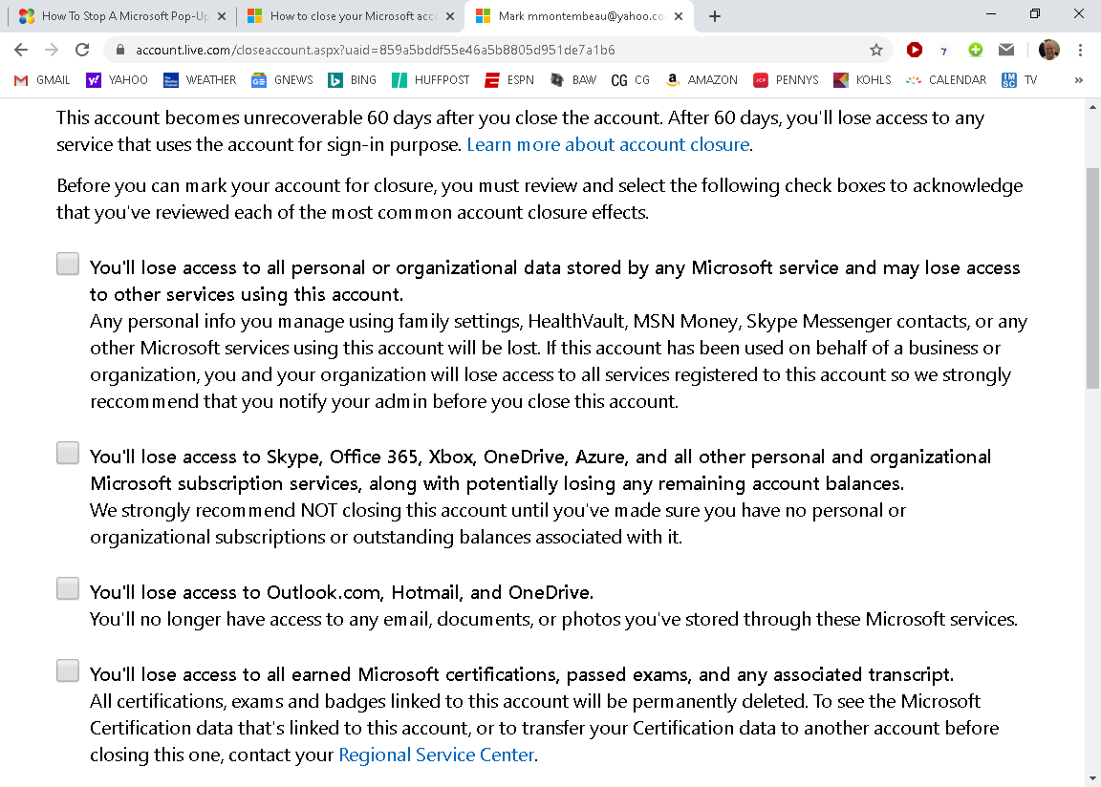This screenshot has height=787, width=1101.
Task: Reload the current page
Action: click(82, 50)
